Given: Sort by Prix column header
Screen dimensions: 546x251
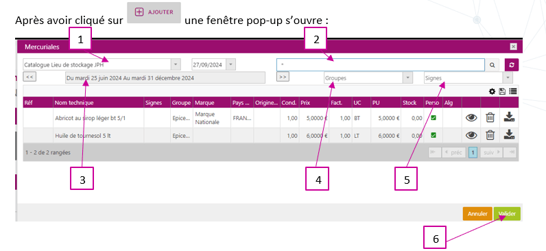Looking at the screenshot, I should pos(314,103).
